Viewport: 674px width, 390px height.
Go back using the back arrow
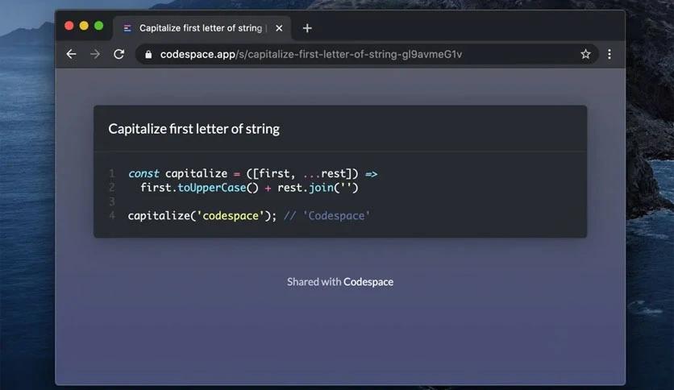pos(71,54)
